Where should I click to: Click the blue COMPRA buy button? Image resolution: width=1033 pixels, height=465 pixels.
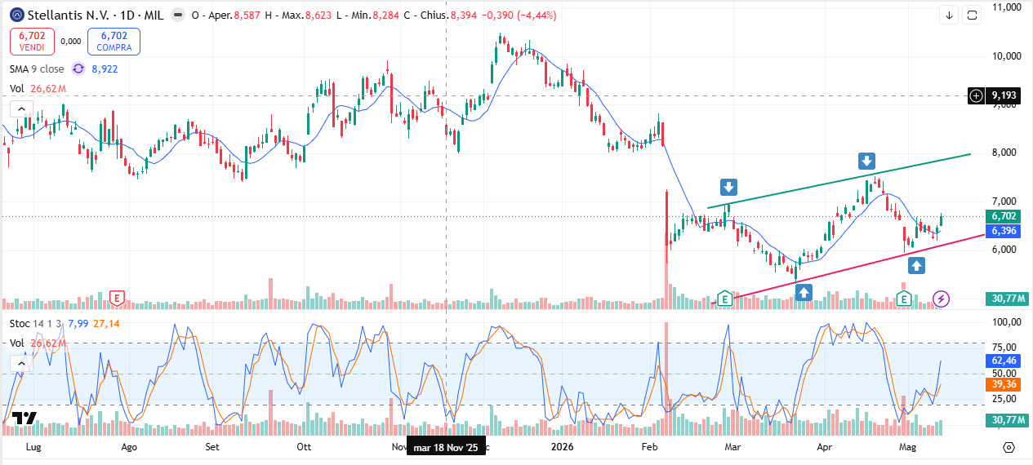click(x=114, y=41)
